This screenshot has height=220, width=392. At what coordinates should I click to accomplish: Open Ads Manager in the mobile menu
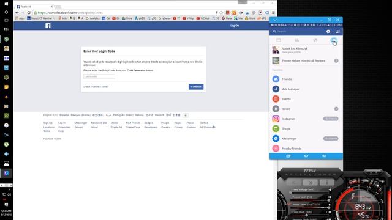click(x=306, y=89)
